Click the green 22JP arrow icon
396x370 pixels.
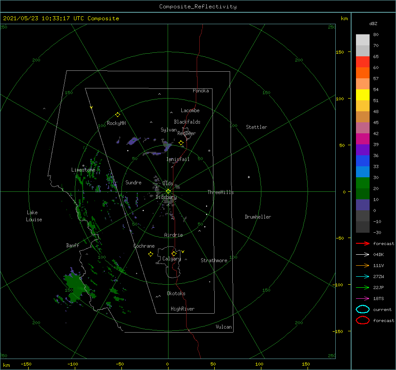coord(363,287)
